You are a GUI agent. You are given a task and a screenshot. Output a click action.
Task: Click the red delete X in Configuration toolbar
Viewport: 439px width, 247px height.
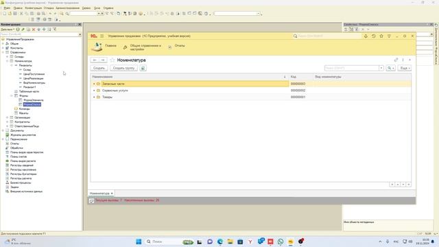click(34, 30)
